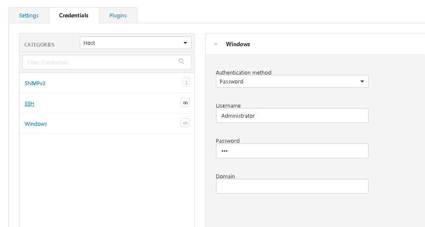Image resolution: width=425 pixels, height=227 pixels.
Task: Click the SNMPv3 count badge
Action: tap(186, 82)
